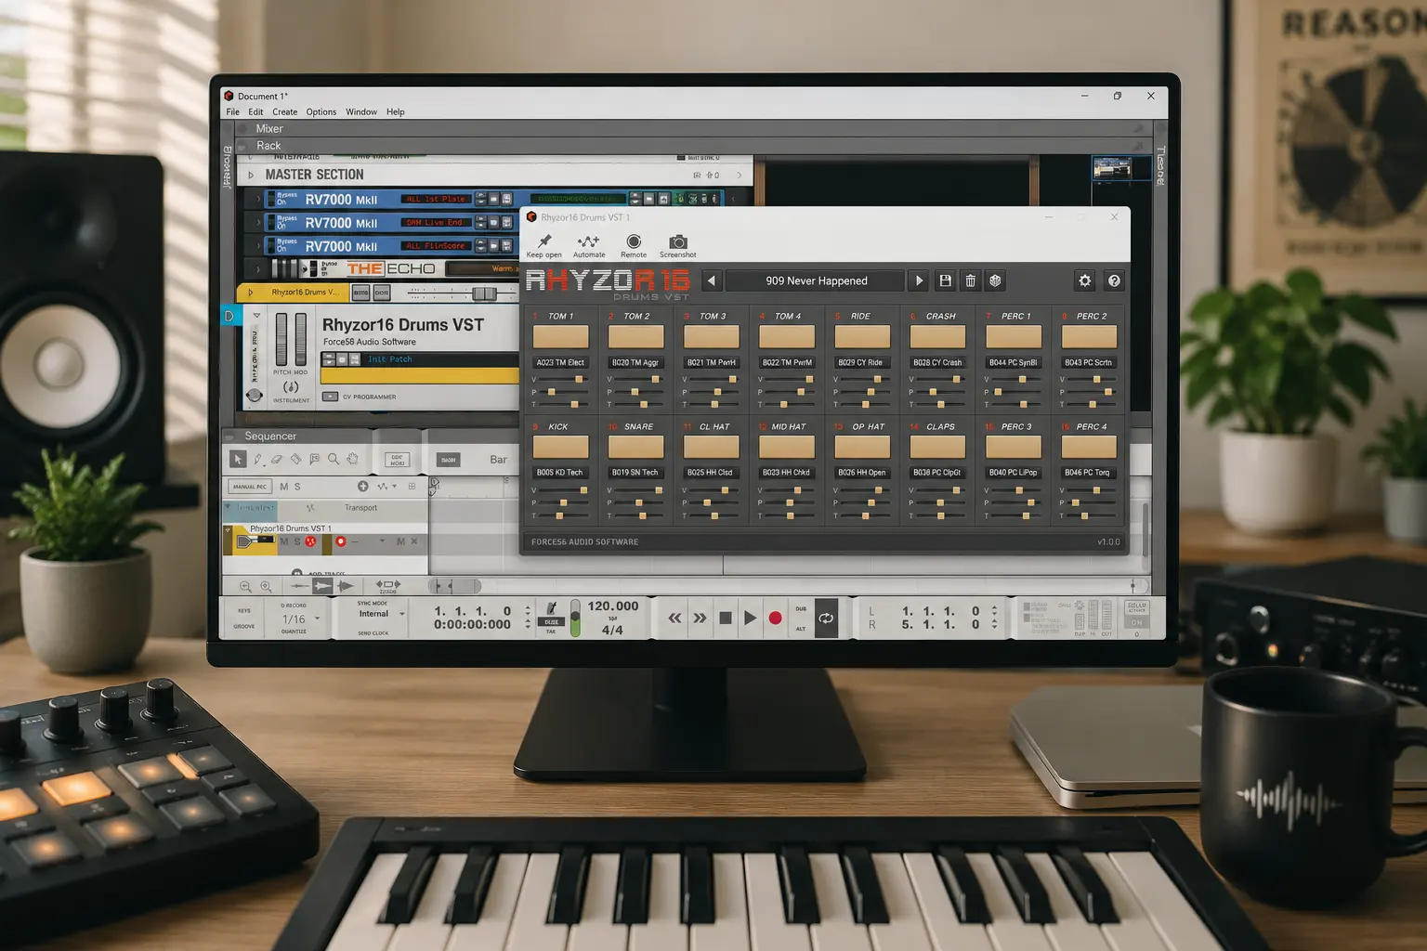The height and width of the screenshot is (951, 1427).
Task: Click the 909 Never Happened preset name field
Action: (x=816, y=280)
